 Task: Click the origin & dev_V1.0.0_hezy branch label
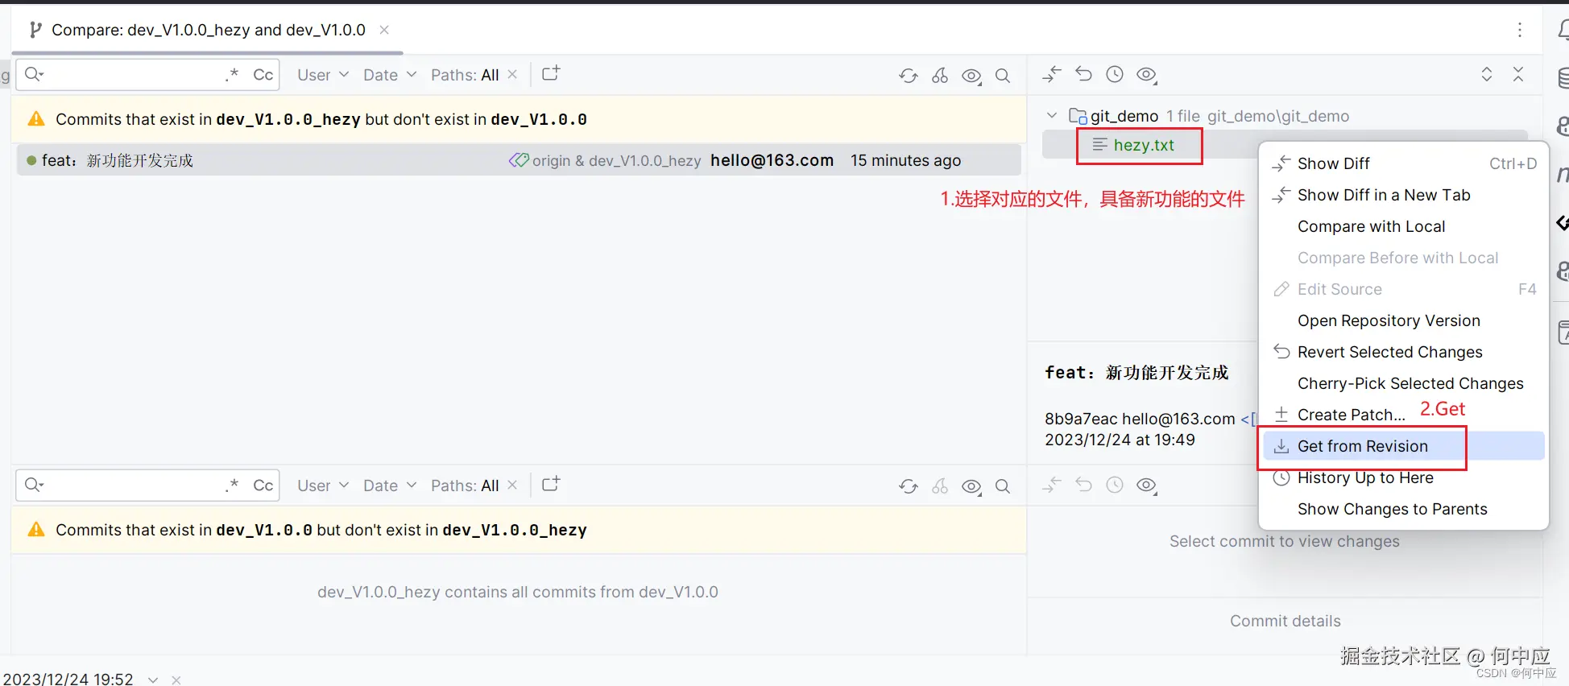605,160
